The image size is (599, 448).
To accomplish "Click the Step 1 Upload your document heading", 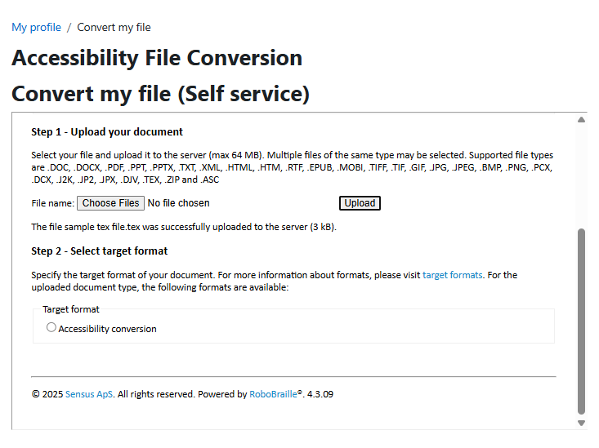I will point(107,131).
